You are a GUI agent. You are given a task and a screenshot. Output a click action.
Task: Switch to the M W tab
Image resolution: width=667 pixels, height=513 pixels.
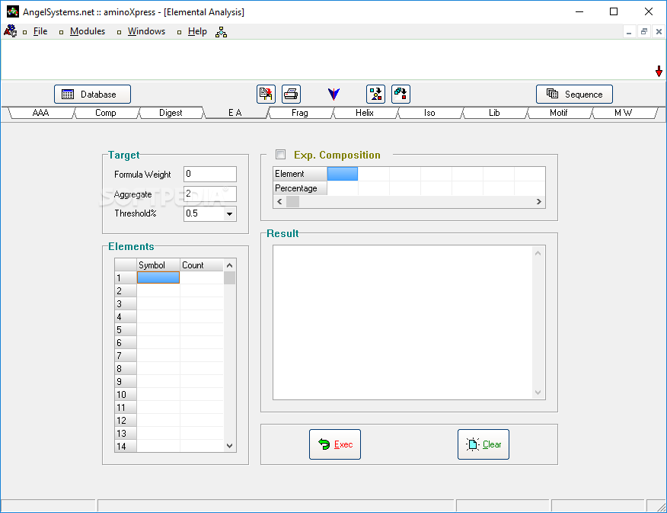[x=623, y=113]
